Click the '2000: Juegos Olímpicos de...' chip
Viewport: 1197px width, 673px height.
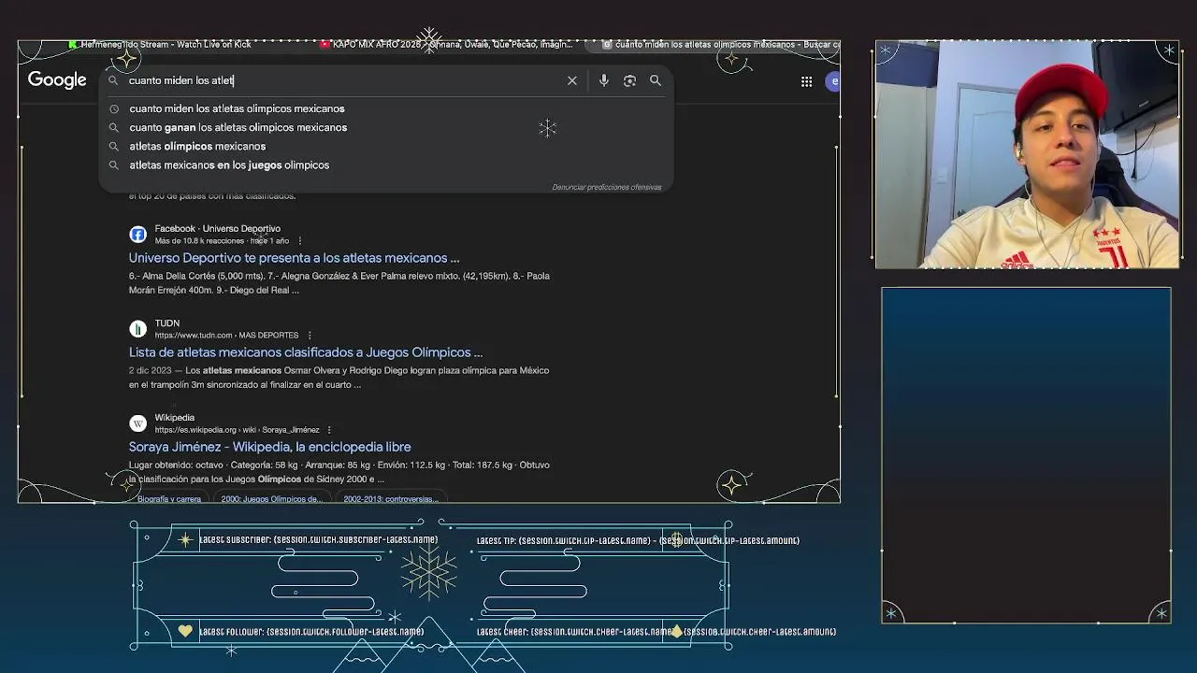tap(271, 499)
